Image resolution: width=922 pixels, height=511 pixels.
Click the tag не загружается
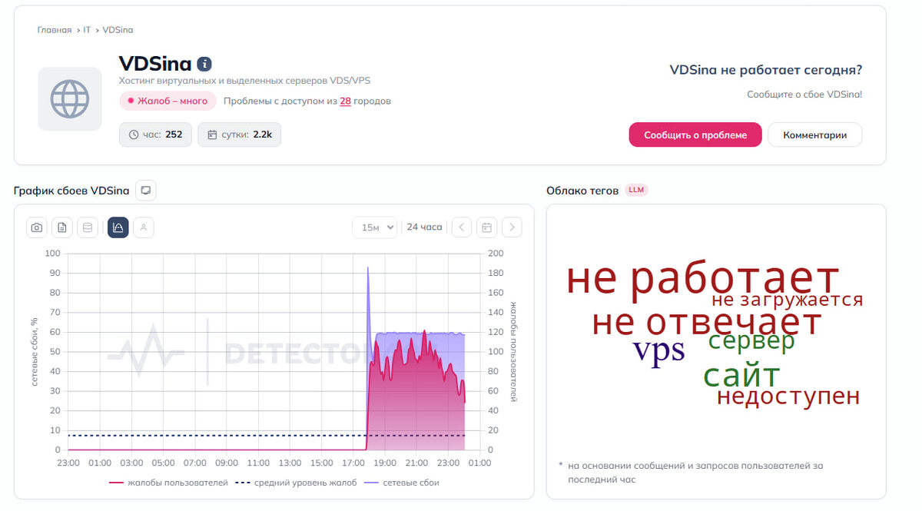point(788,300)
